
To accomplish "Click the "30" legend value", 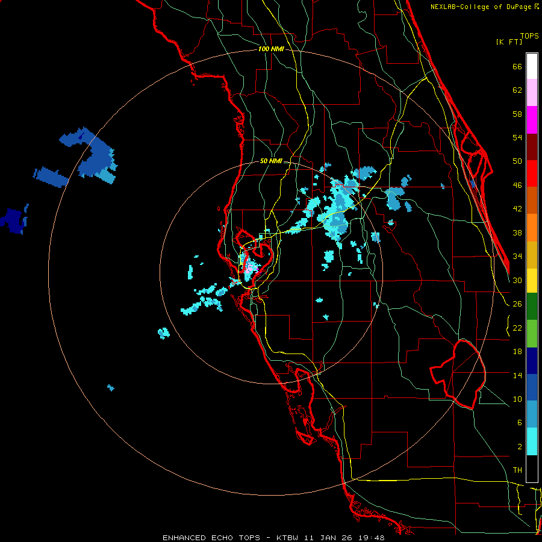I will coord(517,280).
